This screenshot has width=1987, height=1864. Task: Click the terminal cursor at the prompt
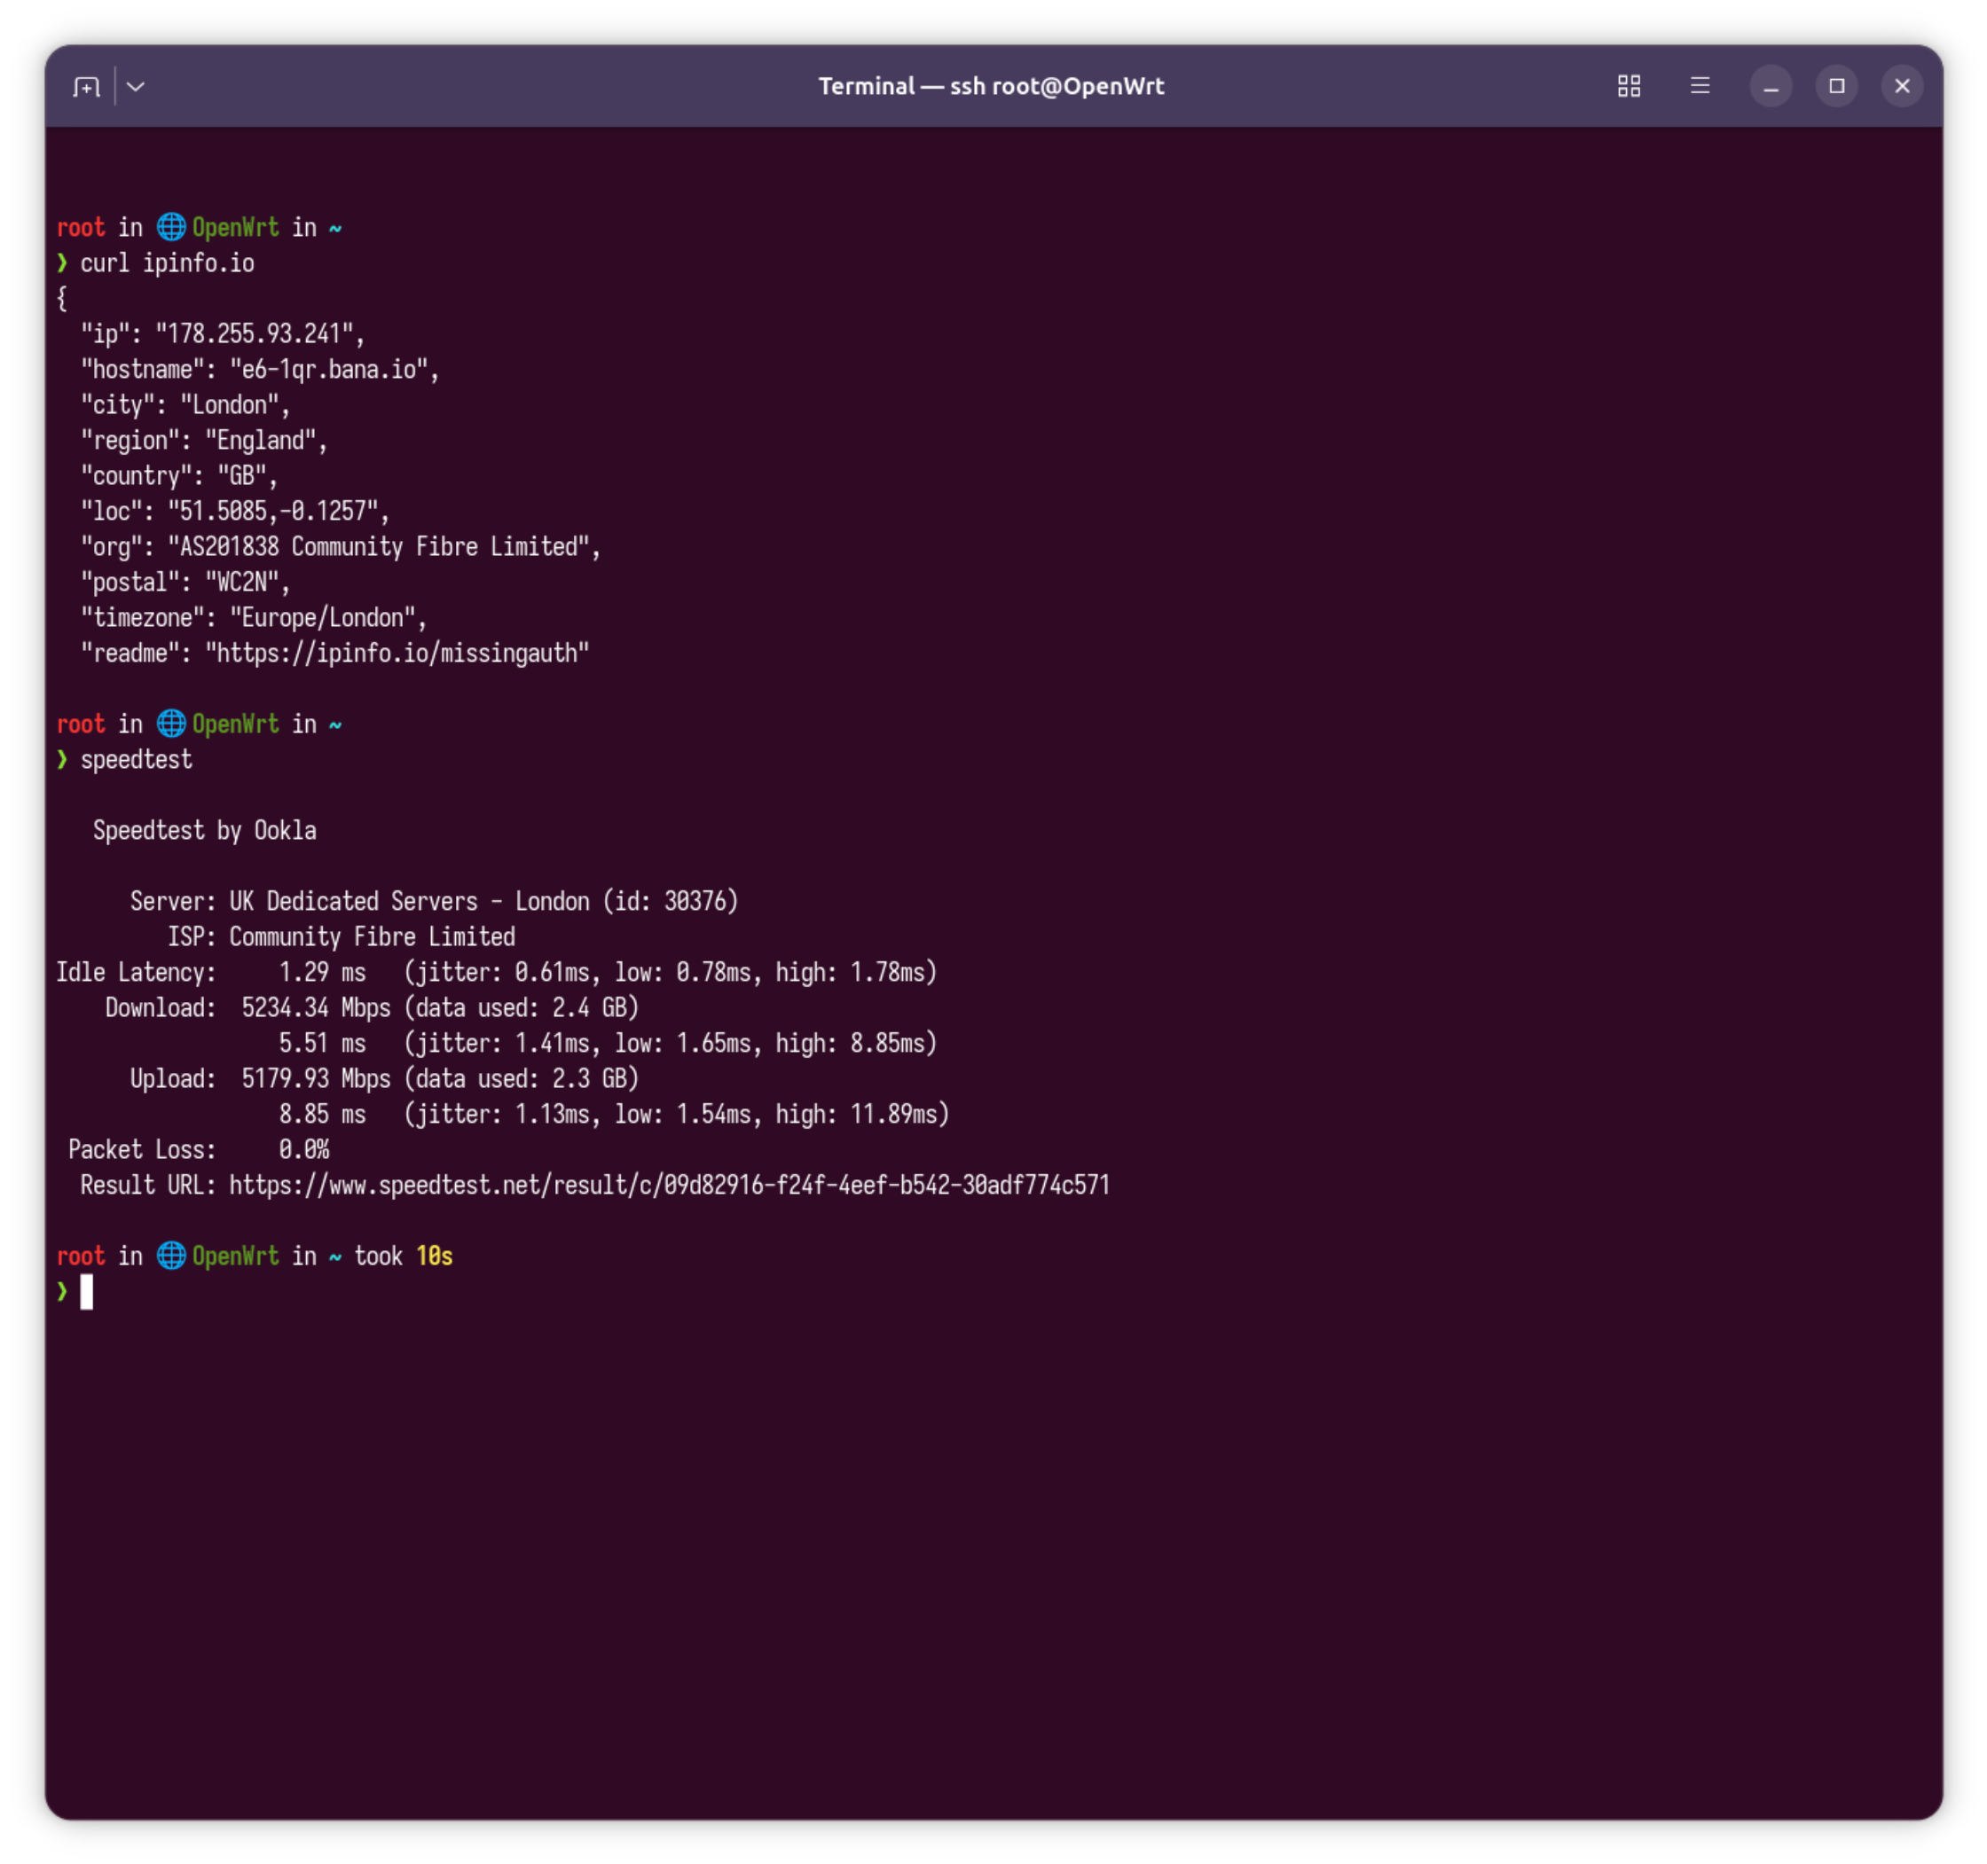click(x=87, y=1293)
